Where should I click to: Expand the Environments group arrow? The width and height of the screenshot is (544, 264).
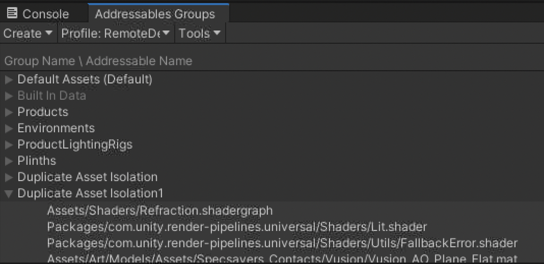pos(8,128)
